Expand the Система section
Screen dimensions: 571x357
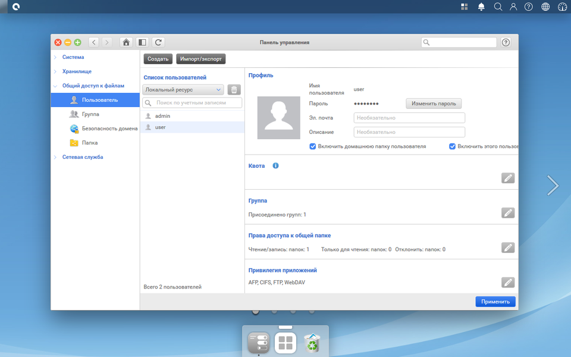pos(73,57)
